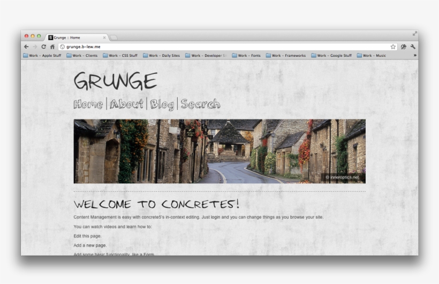
Task: Open the Work - Frameworks bookmark folder
Action: click(285, 56)
